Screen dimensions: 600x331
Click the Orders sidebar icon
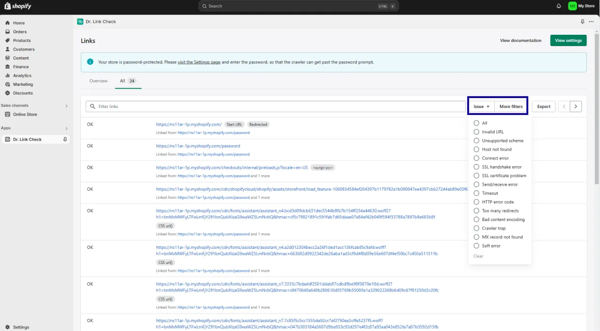tap(8, 32)
